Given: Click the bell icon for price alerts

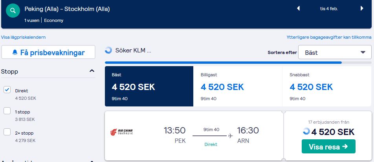Looking at the screenshot, I should click(15, 52).
